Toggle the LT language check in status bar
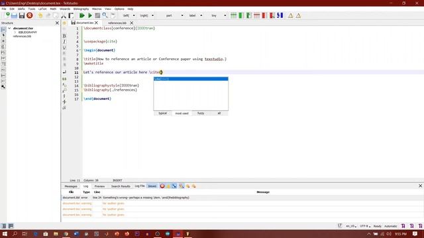Viewport: 424px width, 238px height. tap(340, 225)
